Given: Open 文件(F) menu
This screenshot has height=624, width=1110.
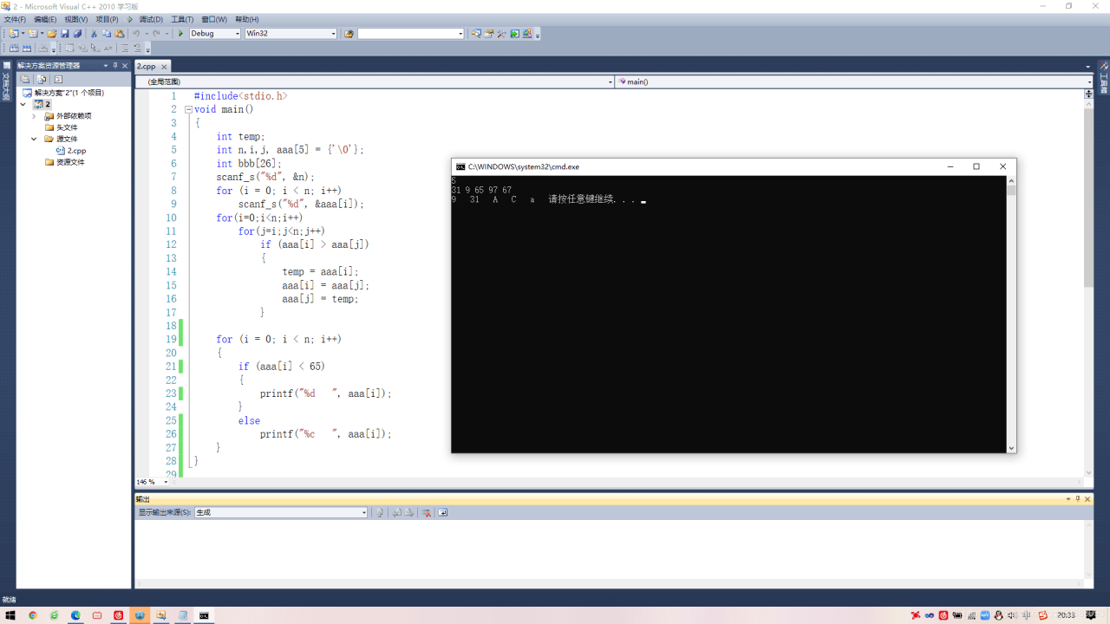Looking at the screenshot, I should click(16, 19).
